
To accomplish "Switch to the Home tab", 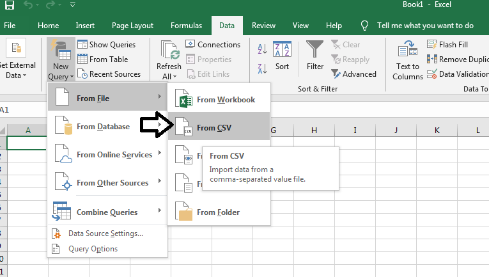I will 49,26.
